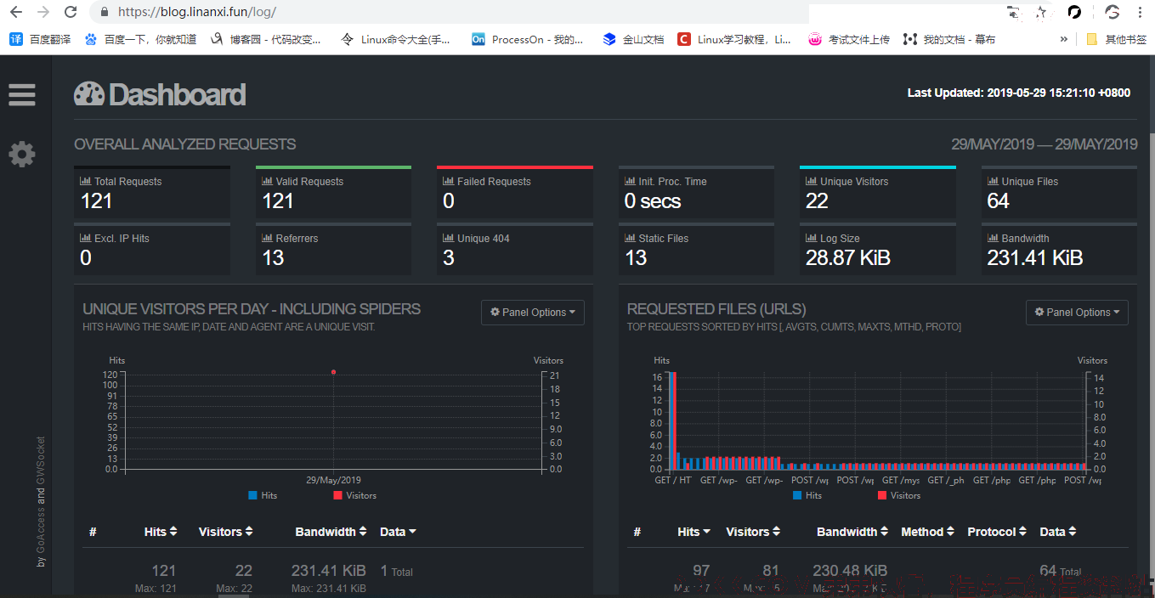Click Requested Files (URLs) panel title
Image resolution: width=1155 pixels, height=598 pixels.
[x=716, y=309]
